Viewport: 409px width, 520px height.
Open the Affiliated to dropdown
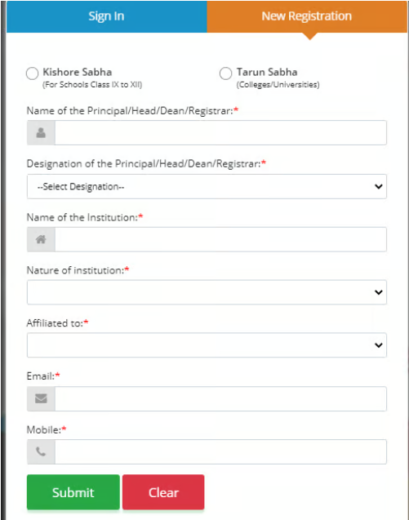click(207, 345)
